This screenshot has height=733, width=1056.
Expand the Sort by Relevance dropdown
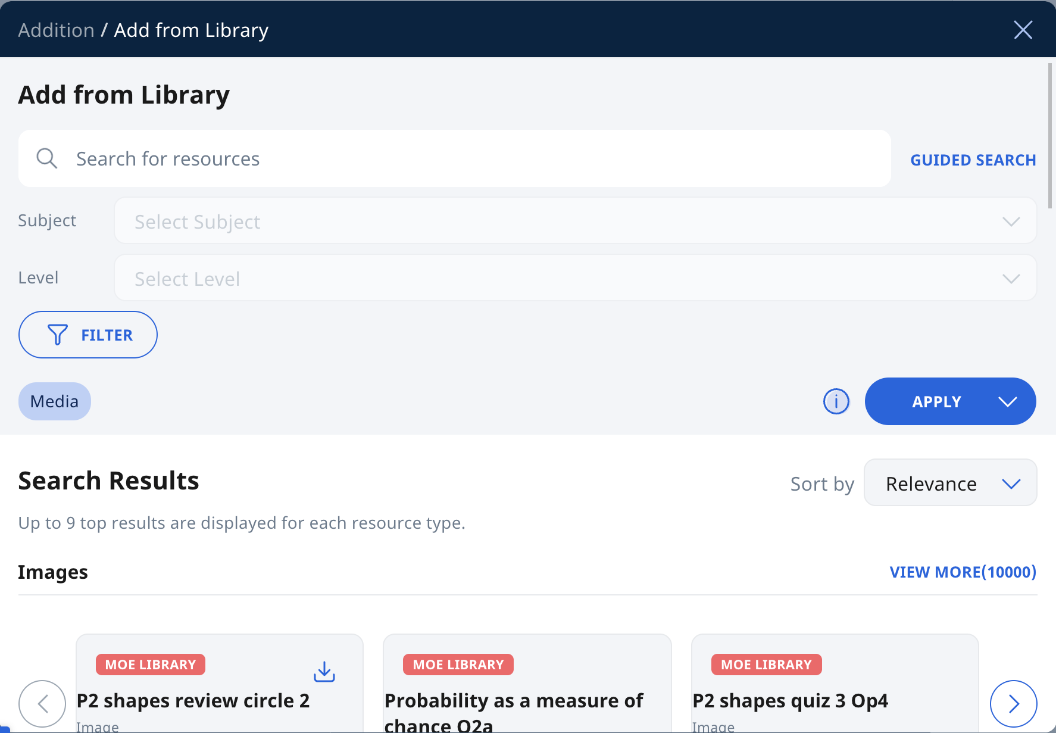pos(950,483)
